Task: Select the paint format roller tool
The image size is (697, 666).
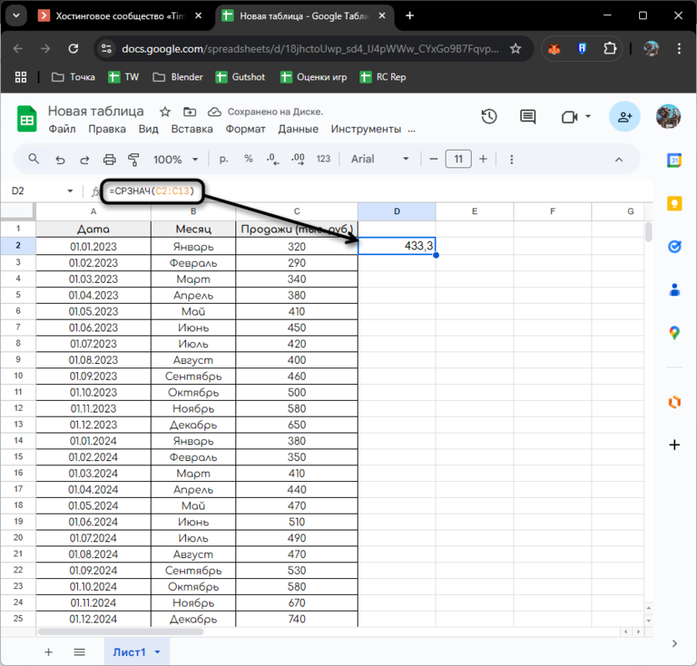Action: 133,159
